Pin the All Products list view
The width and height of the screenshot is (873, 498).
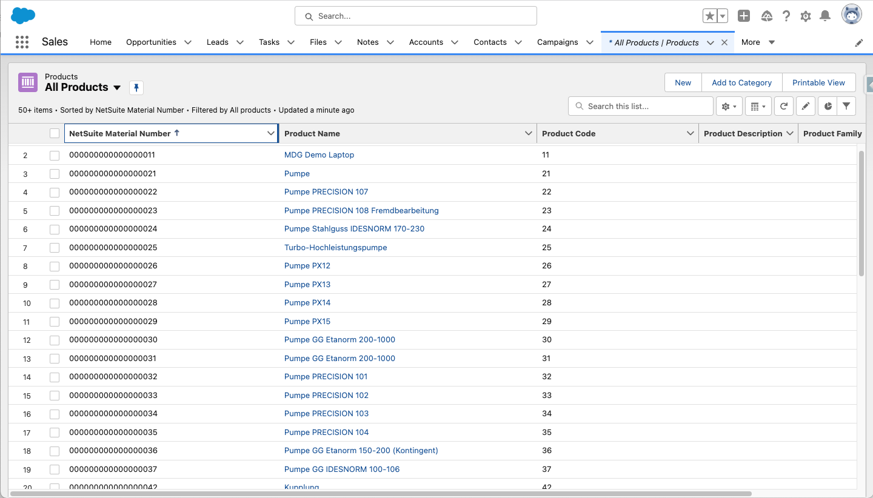tap(136, 88)
